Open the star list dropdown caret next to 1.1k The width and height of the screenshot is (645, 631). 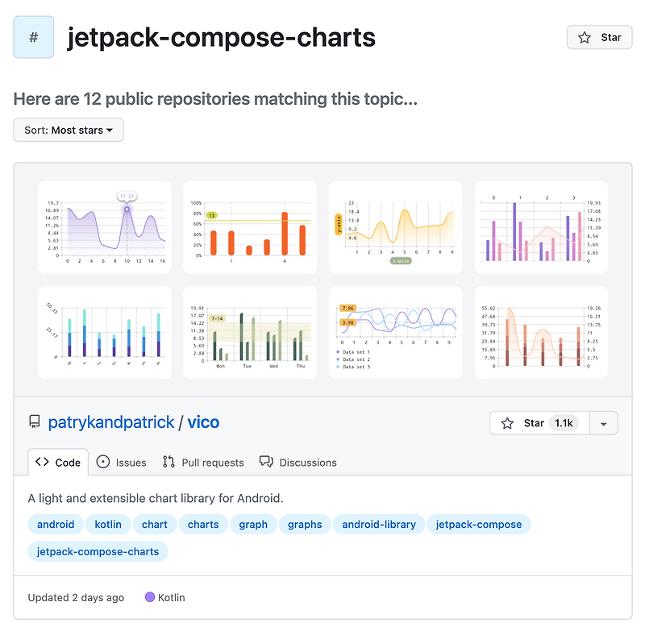[604, 422]
